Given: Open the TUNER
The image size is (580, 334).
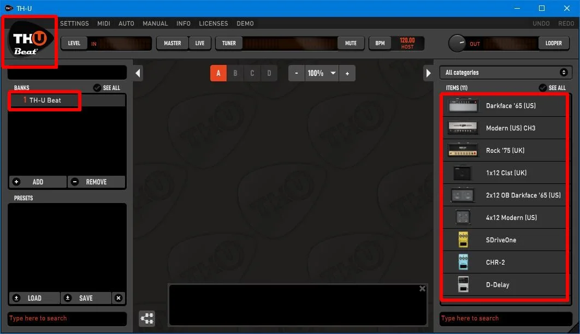Looking at the screenshot, I should tap(229, 43).
